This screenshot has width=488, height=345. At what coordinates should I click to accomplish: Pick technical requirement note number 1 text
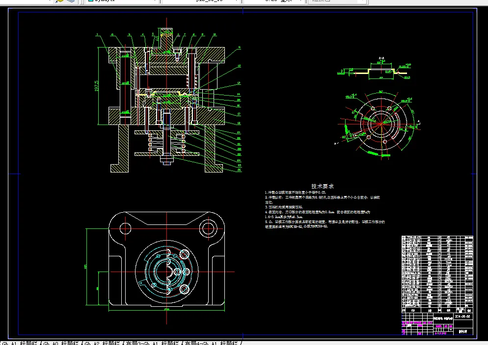tap(296, 193)
